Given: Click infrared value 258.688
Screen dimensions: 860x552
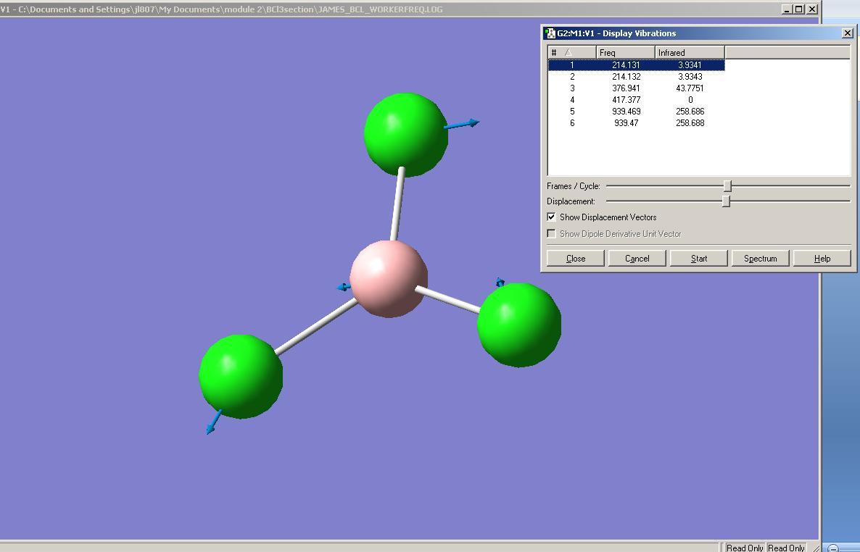Looking at the screenshot, I should click(x=690, y=123).
